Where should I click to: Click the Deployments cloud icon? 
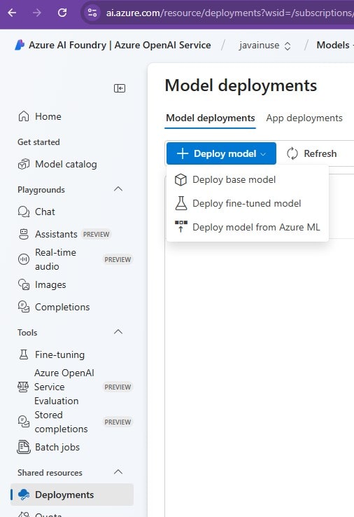click(x=24, y=495)
